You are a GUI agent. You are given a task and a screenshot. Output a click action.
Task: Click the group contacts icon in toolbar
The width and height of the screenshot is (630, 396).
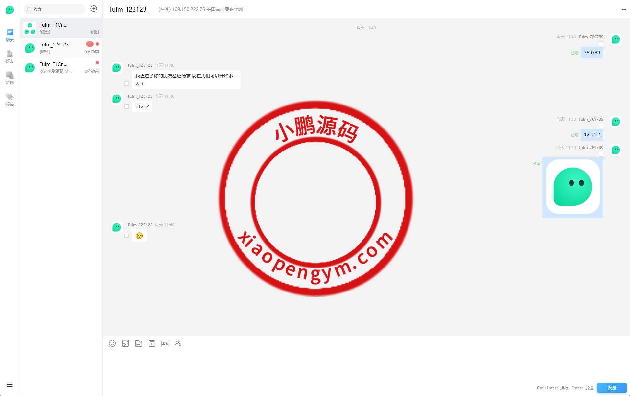click(x=178, y=343)
